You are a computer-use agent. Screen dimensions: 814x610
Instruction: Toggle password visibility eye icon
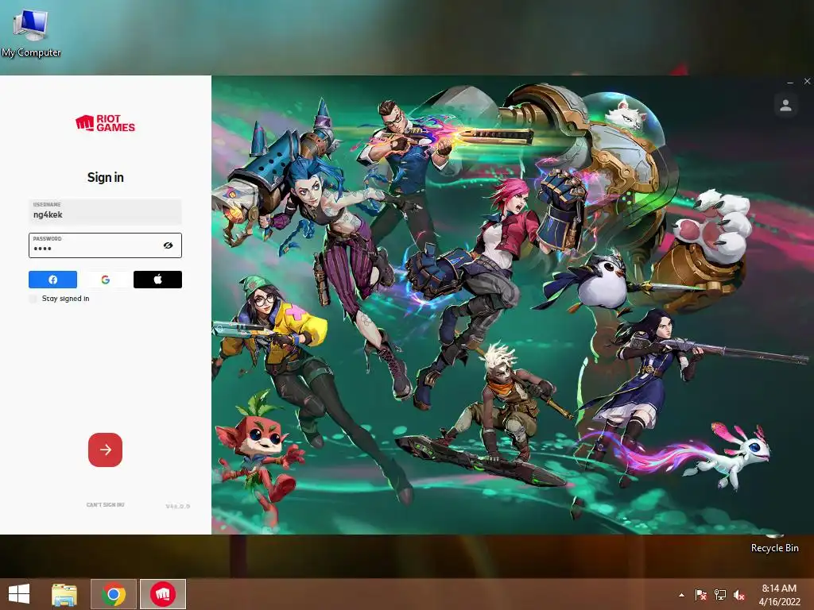point(168,245)
